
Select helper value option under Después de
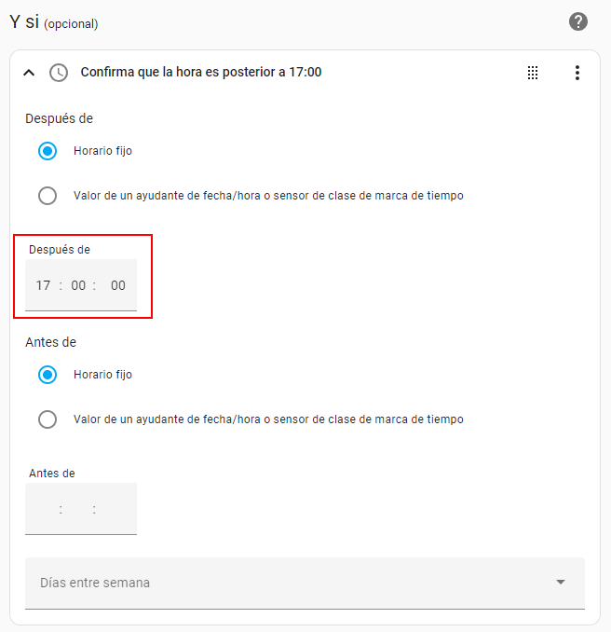tap(48, 196)
